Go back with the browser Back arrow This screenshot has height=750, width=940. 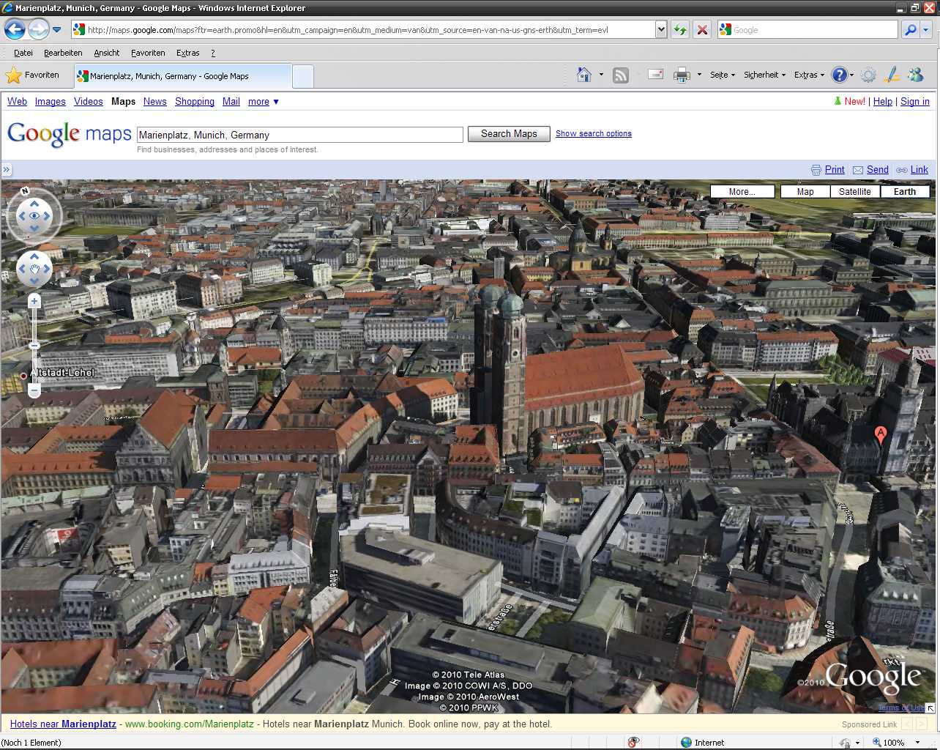pyautogui.click(x=15, y=29)
